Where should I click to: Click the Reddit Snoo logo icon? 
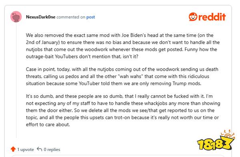click(x=193, y=17)
